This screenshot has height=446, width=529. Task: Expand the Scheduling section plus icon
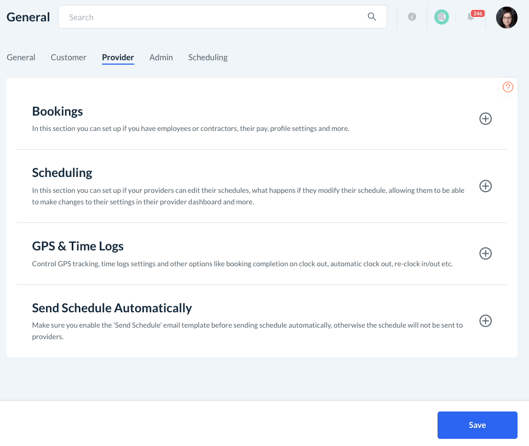(485, 186)
